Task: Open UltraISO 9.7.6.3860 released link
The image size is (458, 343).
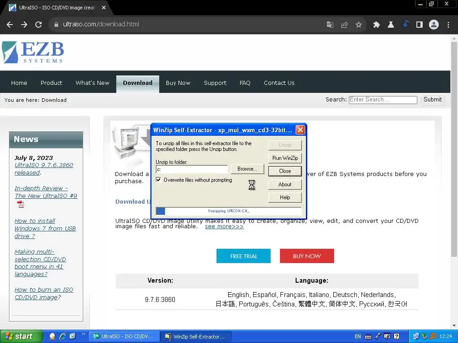Action: [44, 169]
